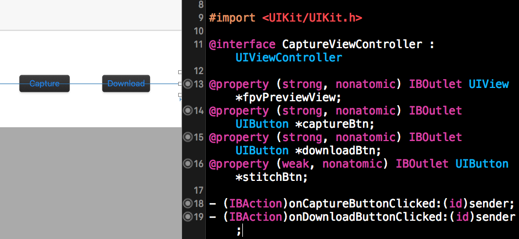Click the fpvPreviewView property name

point(292,97)
